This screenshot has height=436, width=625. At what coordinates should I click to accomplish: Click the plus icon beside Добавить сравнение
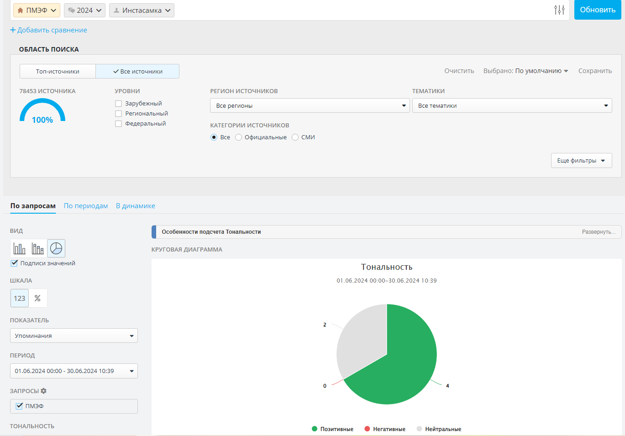13,30
